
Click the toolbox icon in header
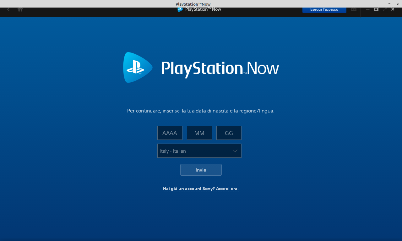354,9
